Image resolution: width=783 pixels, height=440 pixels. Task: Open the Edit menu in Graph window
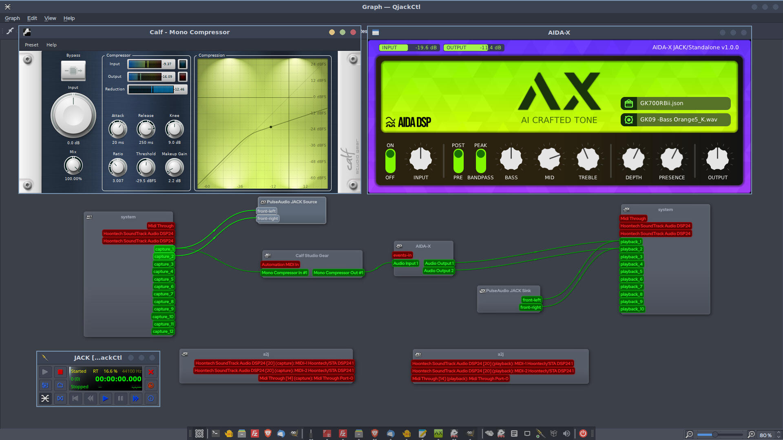[x=32, y=18]
